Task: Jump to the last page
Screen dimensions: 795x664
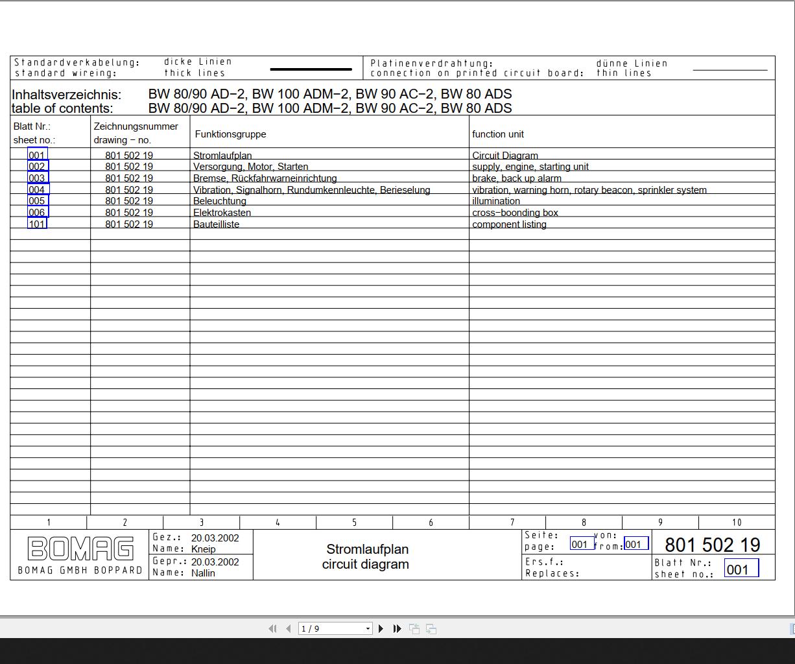Action: 397,628
